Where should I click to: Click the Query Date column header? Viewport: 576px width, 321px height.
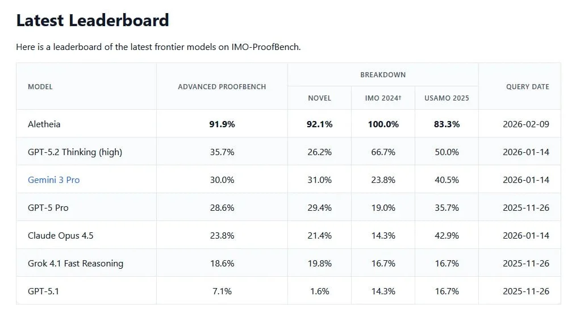point(527,87)
